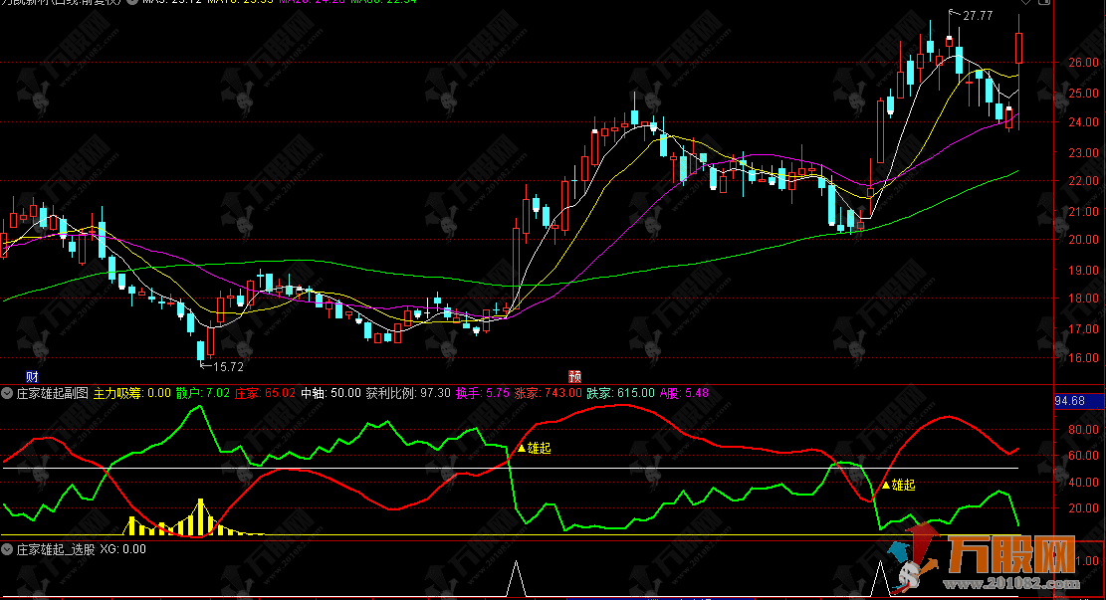Image resolution: width=1106 pixels, height=600 pixels.
Task: Click the main chart settings circle icon
Action: 132,3
